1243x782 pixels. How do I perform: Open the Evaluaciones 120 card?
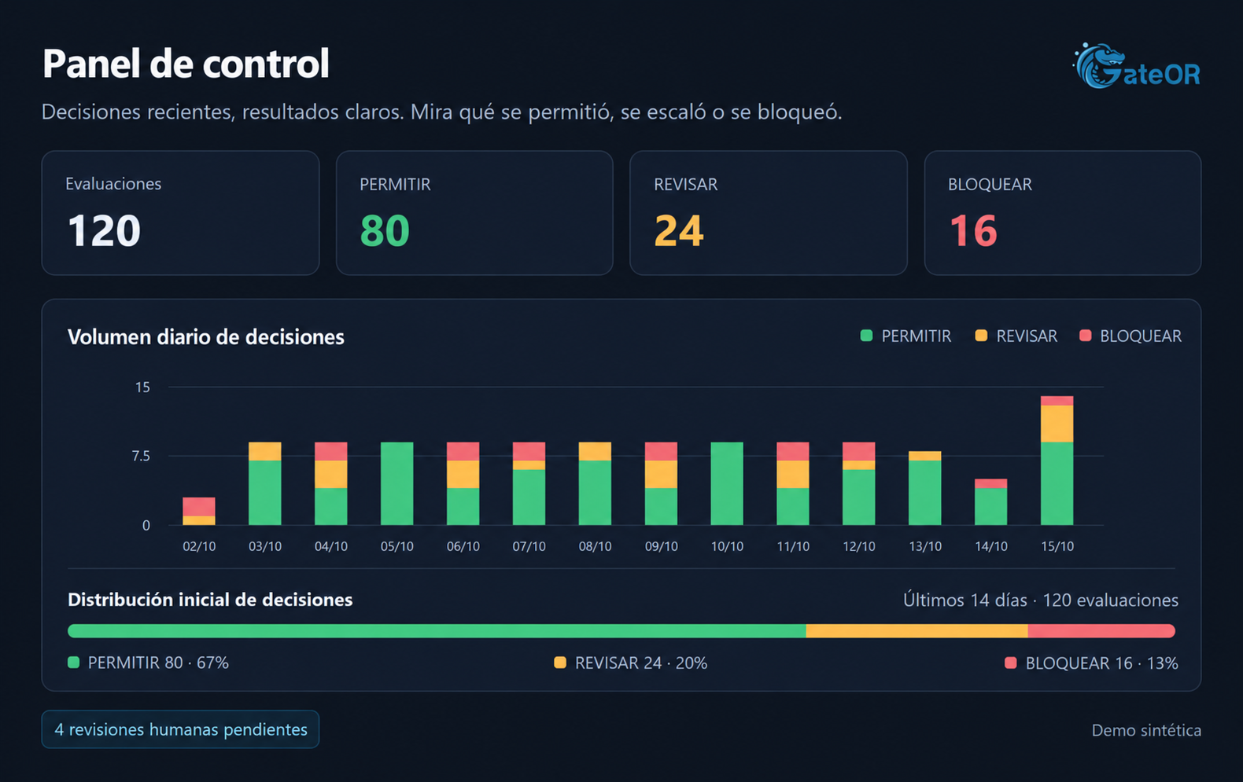[180, 213]
